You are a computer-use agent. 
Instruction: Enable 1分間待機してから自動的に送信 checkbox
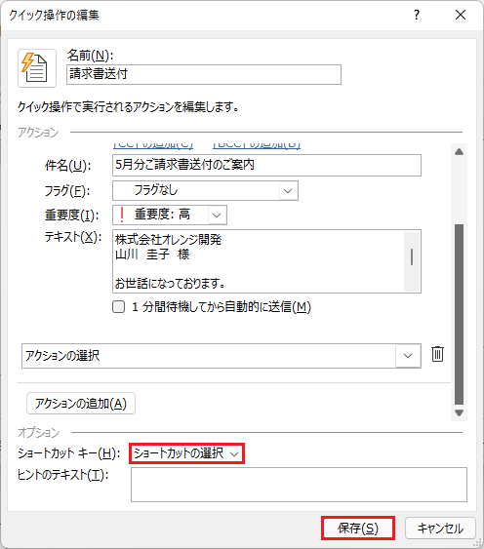point(118,307)
